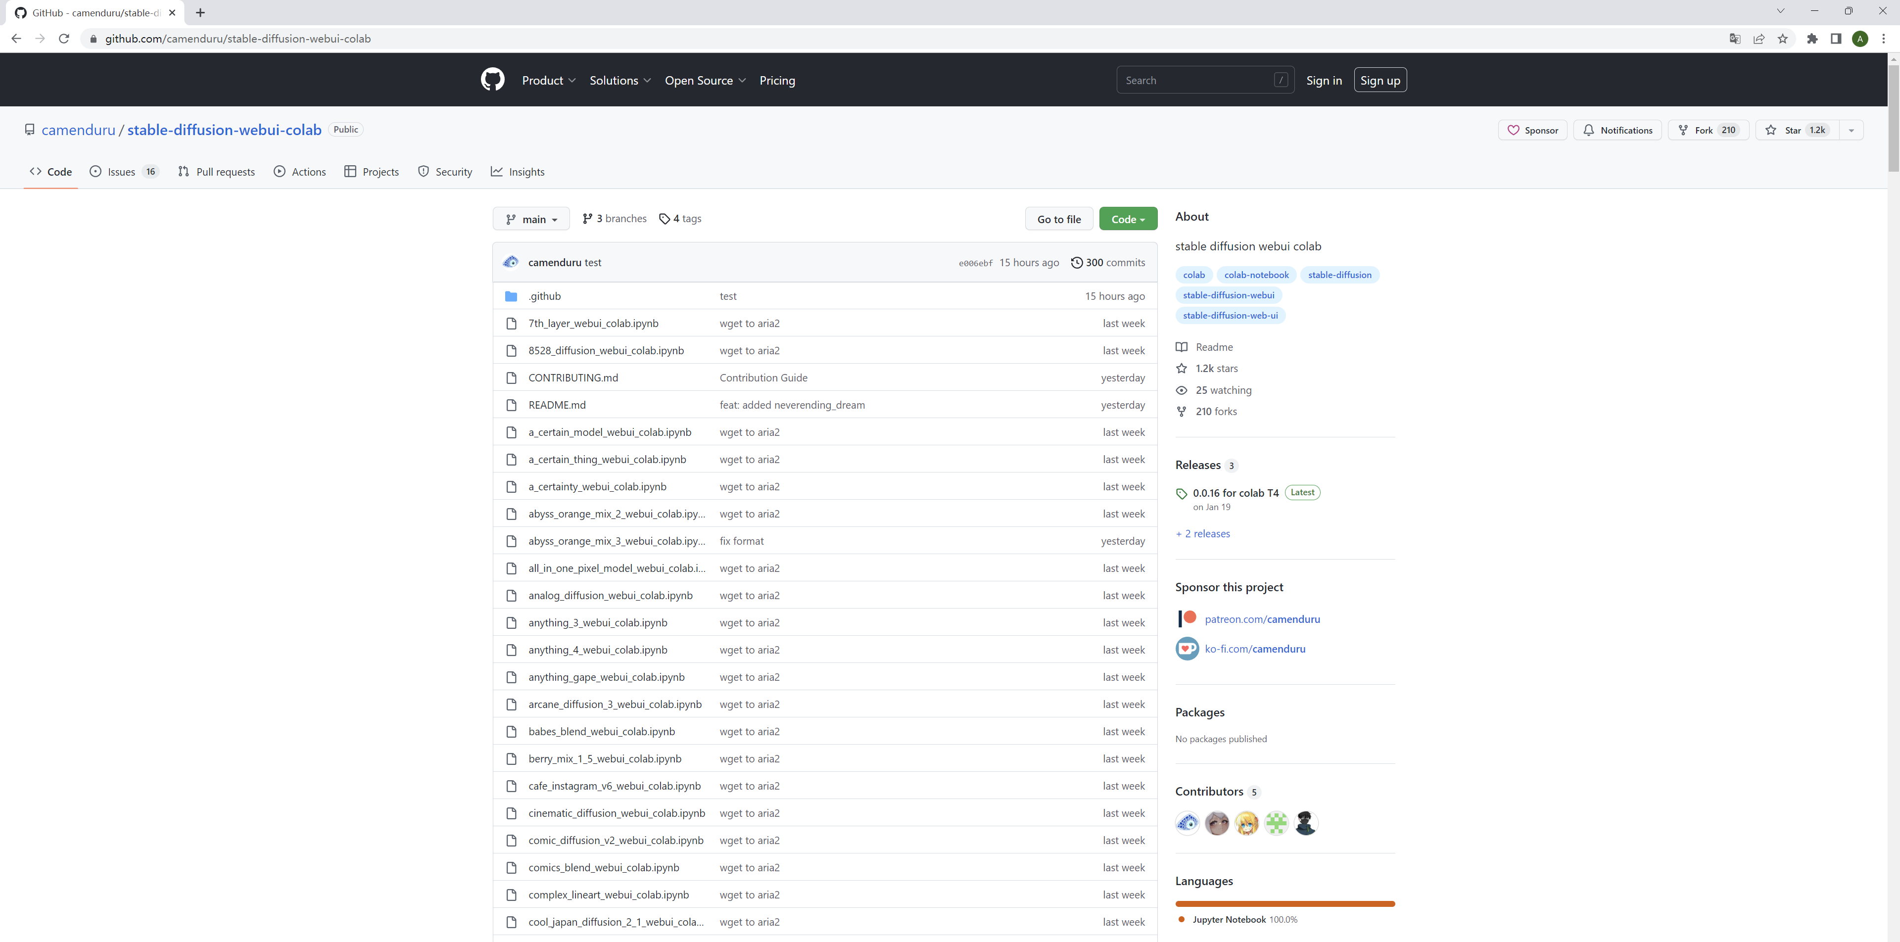Click the Sponsor button
This screenshot has height=942, width=1900.
tap(1532, 130)
